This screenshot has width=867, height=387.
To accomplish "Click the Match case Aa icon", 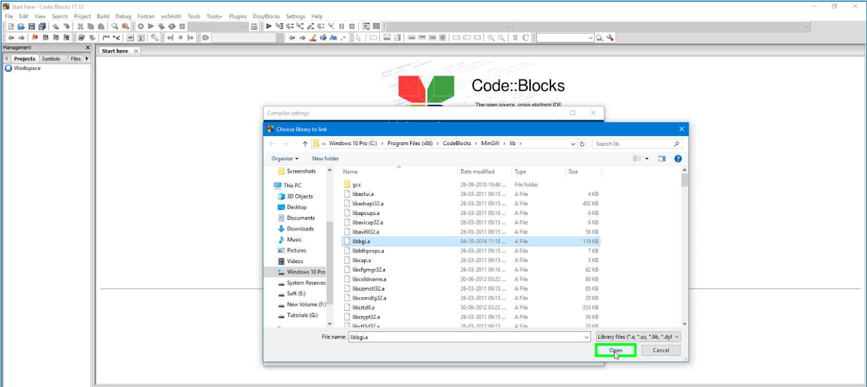I will [x=333, y=38].
